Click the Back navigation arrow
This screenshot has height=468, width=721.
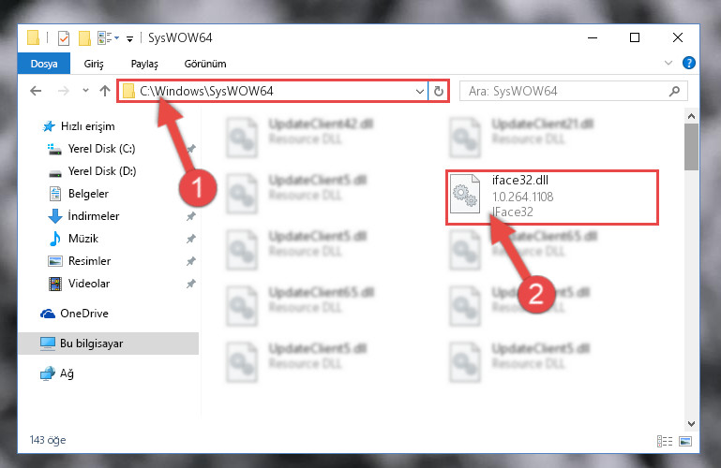36,91
